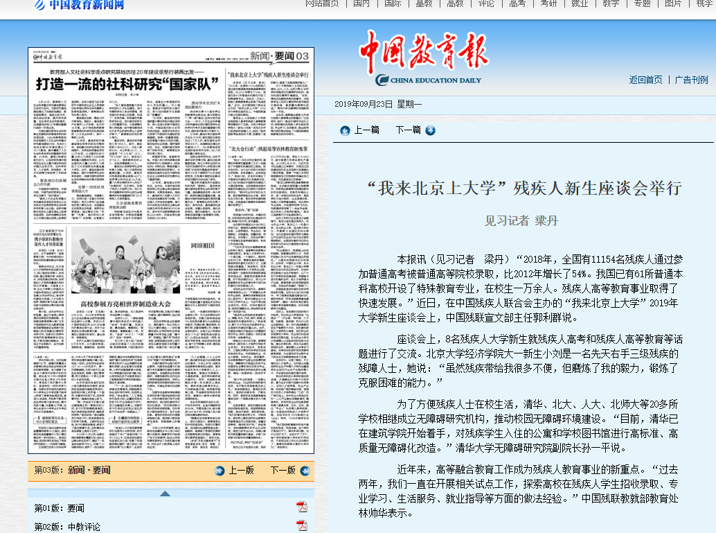Open 教学 in the top navigation
Screen dimensions: 716x533
tap(611, 3)
